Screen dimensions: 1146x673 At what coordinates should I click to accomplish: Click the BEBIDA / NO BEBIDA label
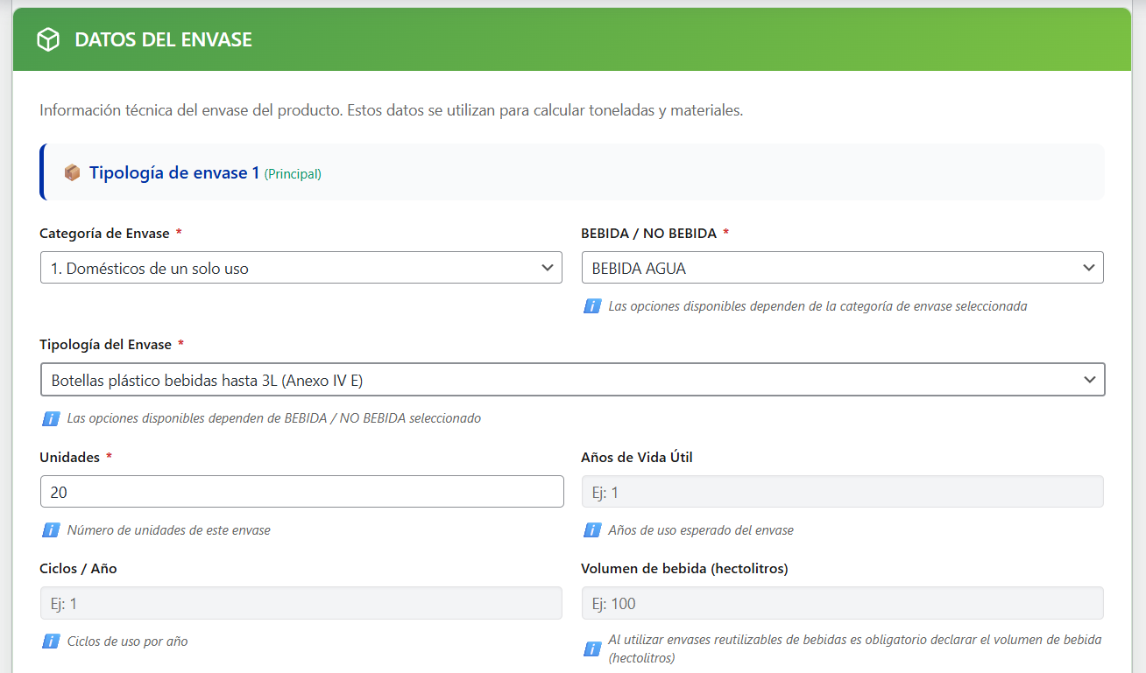click(x=649, y=233)
